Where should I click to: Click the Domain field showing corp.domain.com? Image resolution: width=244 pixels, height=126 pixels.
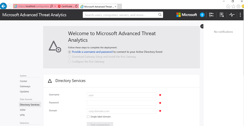click(x=121, y=111)
